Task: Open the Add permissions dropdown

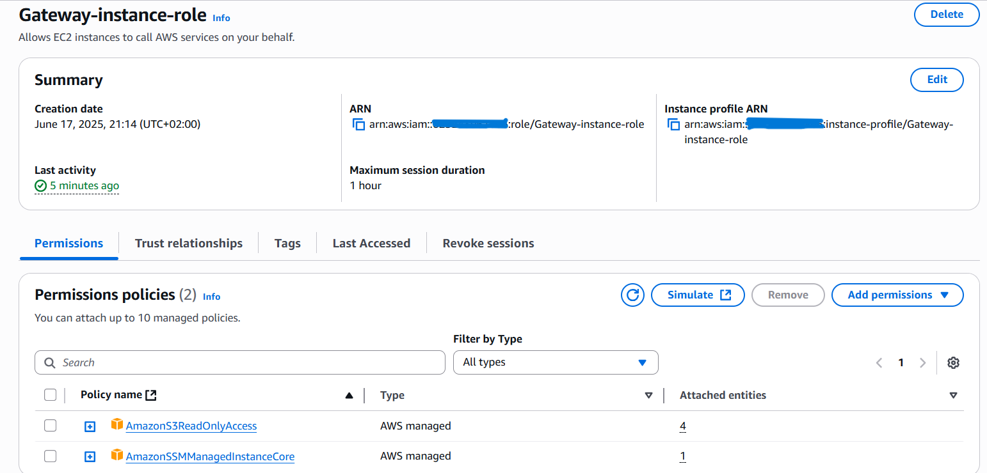Action: [897, 295]
